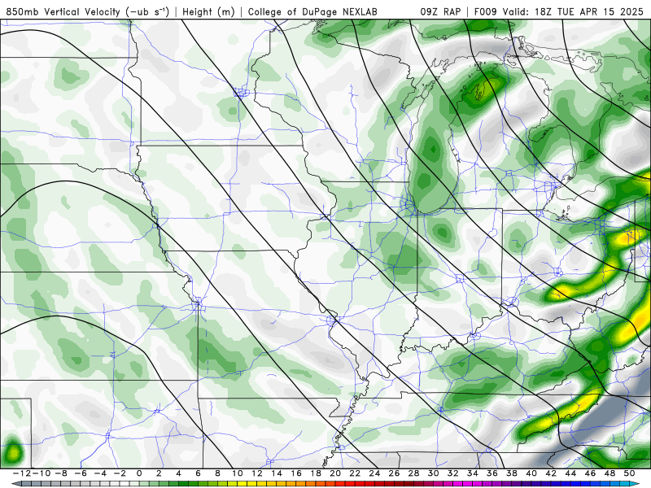Click the 'Valid: 18Z TUE APR 15 2025' text
Viewport: 651px width, 488px height.
tap(573, 11)
